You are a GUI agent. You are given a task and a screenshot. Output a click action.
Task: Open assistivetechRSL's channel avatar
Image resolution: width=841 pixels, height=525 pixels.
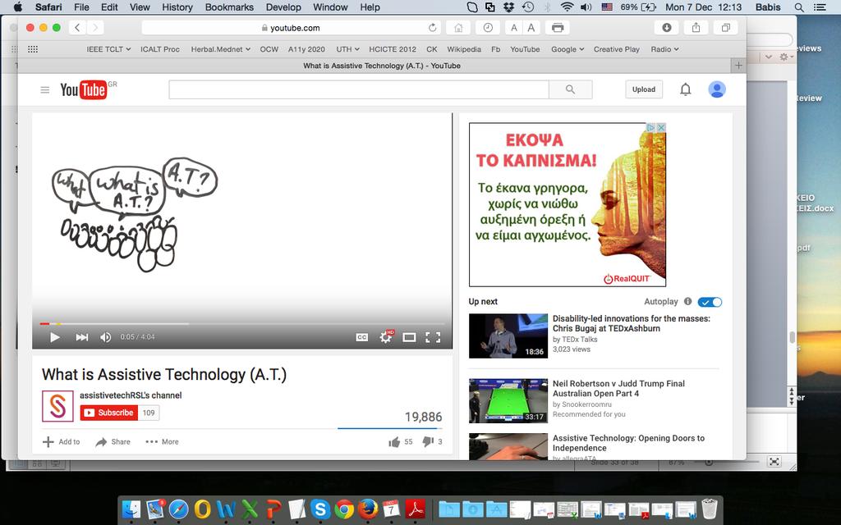[x=58, y=406]
